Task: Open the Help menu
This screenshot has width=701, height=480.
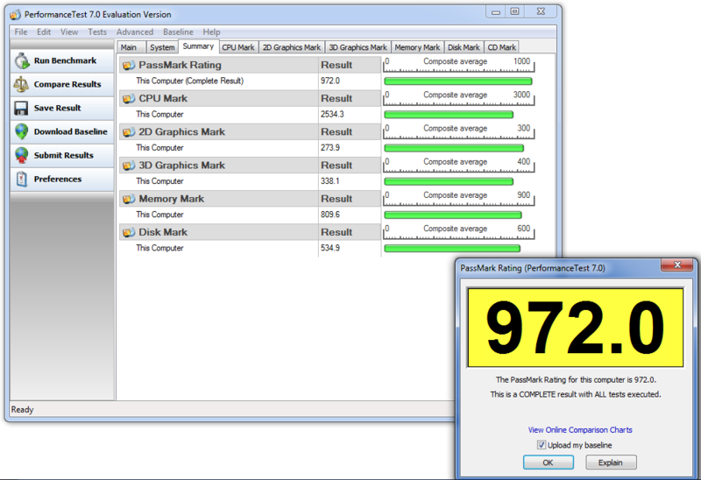Action: click(x=211, y=32)
